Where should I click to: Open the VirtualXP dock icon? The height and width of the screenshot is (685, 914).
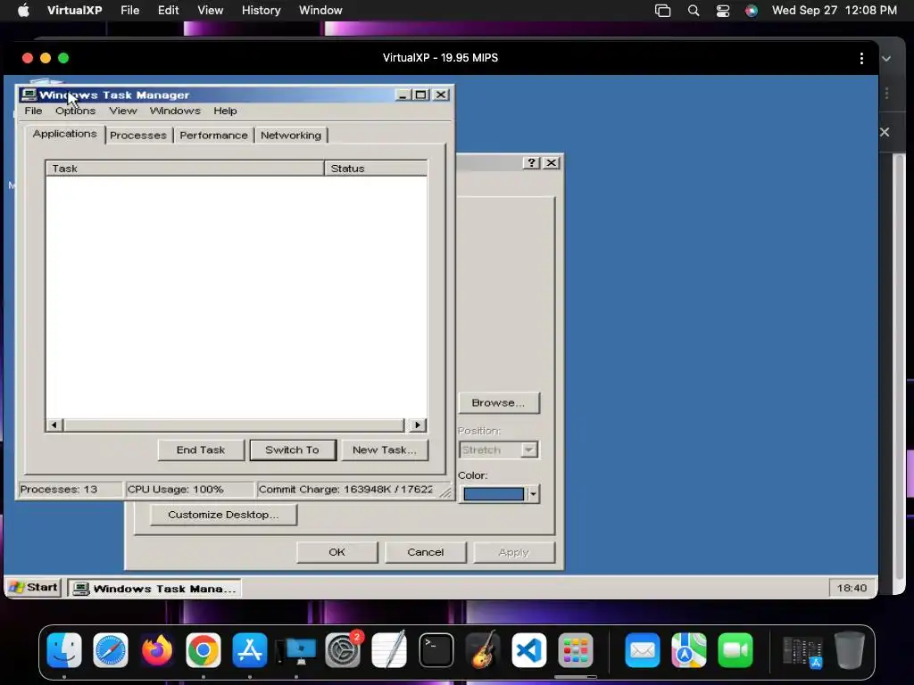click(296, 650)
